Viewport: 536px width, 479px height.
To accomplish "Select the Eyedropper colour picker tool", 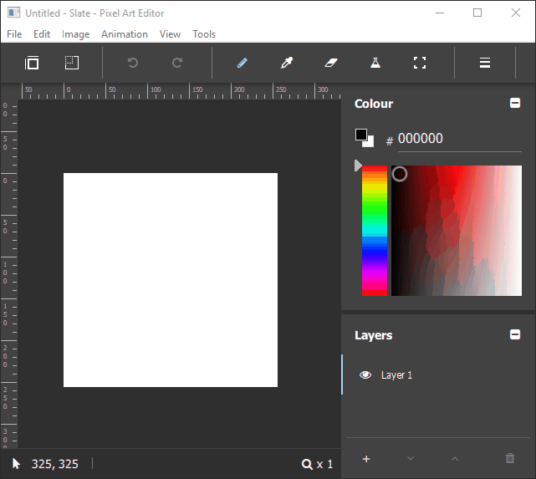I will click(x=286, y=63).
